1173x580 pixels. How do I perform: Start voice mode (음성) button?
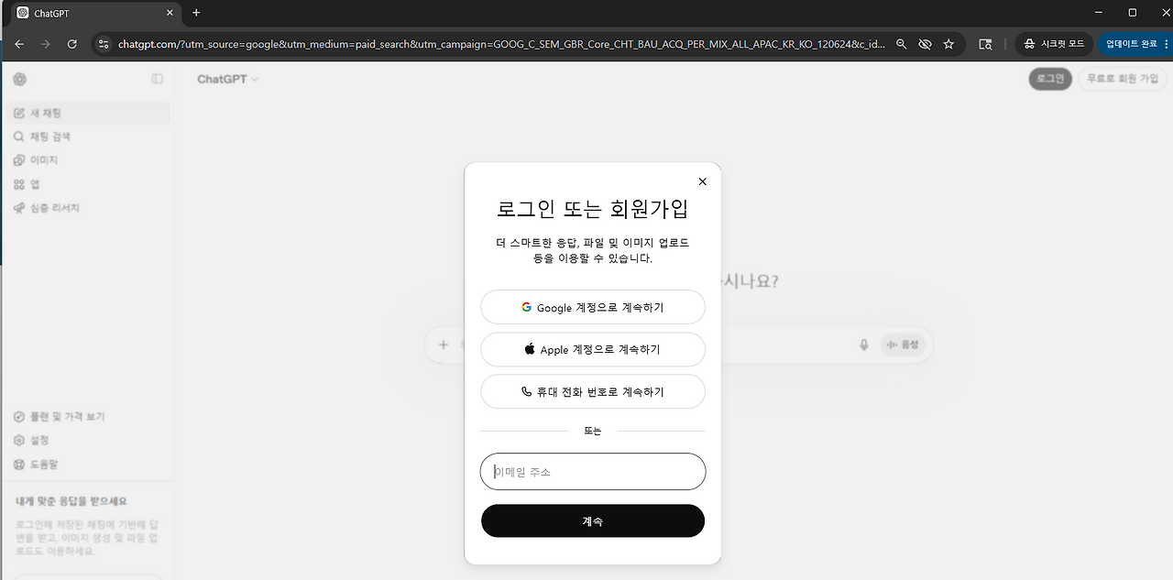click(x=904, y=345)
